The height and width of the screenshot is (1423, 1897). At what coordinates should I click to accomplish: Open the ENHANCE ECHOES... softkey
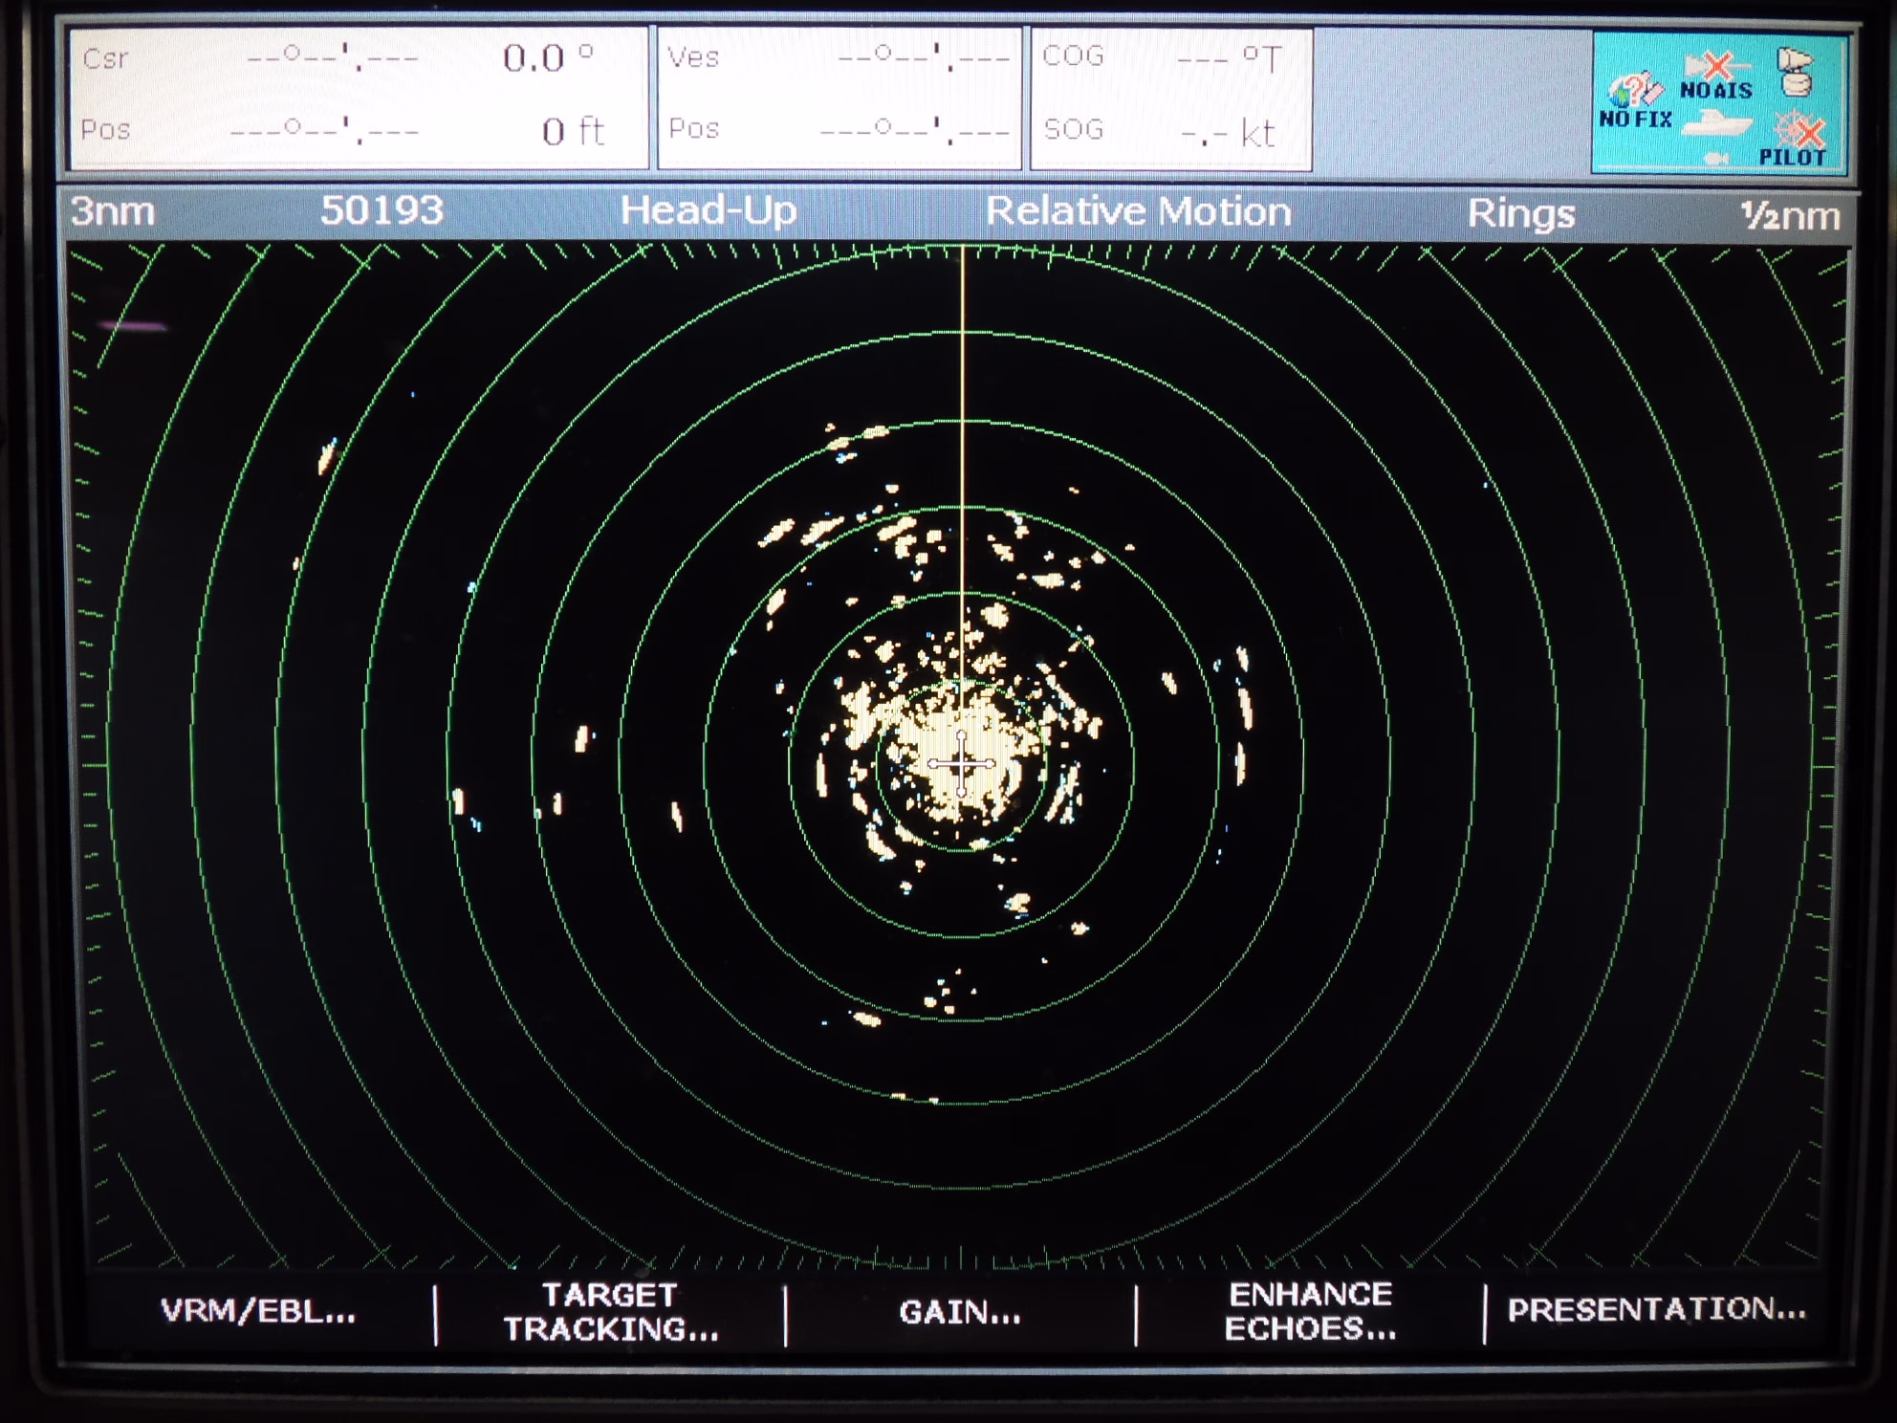pyautogui.click(x=1310, y=1311)
